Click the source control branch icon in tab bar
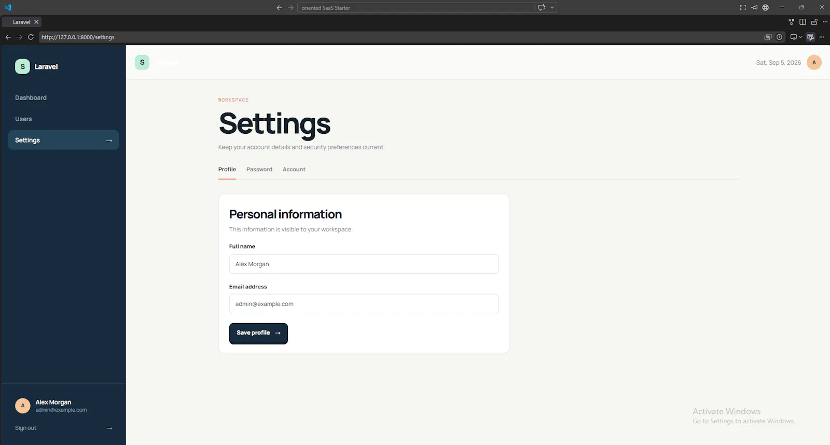This screenshot has height=445, width=830. pyautogui.click(x=791, y=22)
